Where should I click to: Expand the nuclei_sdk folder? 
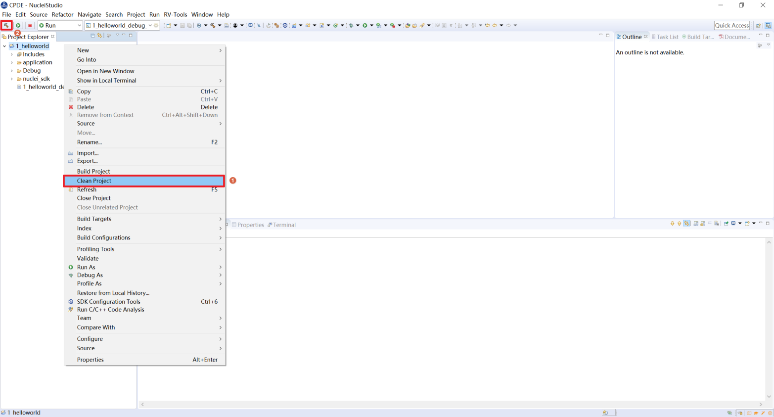pos(12,79)
